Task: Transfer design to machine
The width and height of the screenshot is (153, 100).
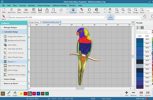Action: (110, 17)
